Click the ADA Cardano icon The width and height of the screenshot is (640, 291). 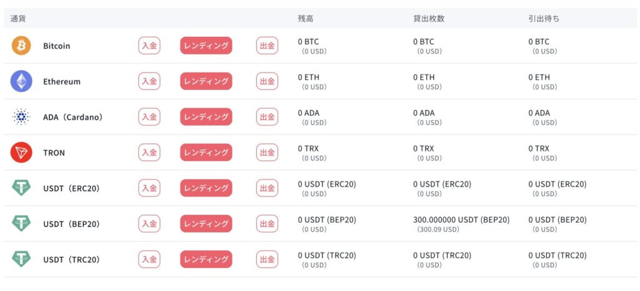[21, 117]
